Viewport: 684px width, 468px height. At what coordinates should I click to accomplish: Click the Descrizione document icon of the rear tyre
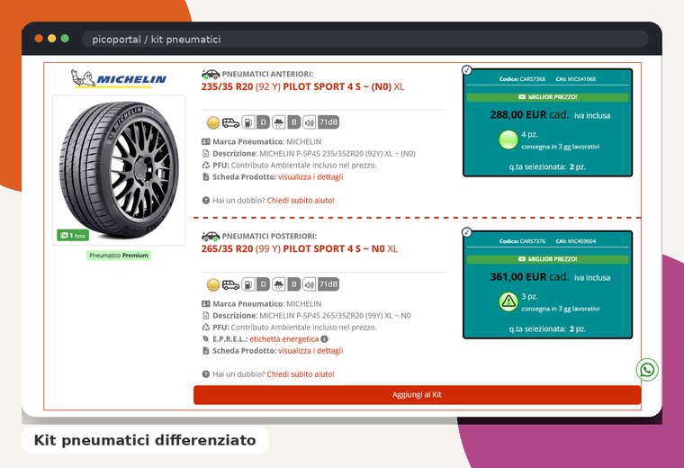[206, 316]
